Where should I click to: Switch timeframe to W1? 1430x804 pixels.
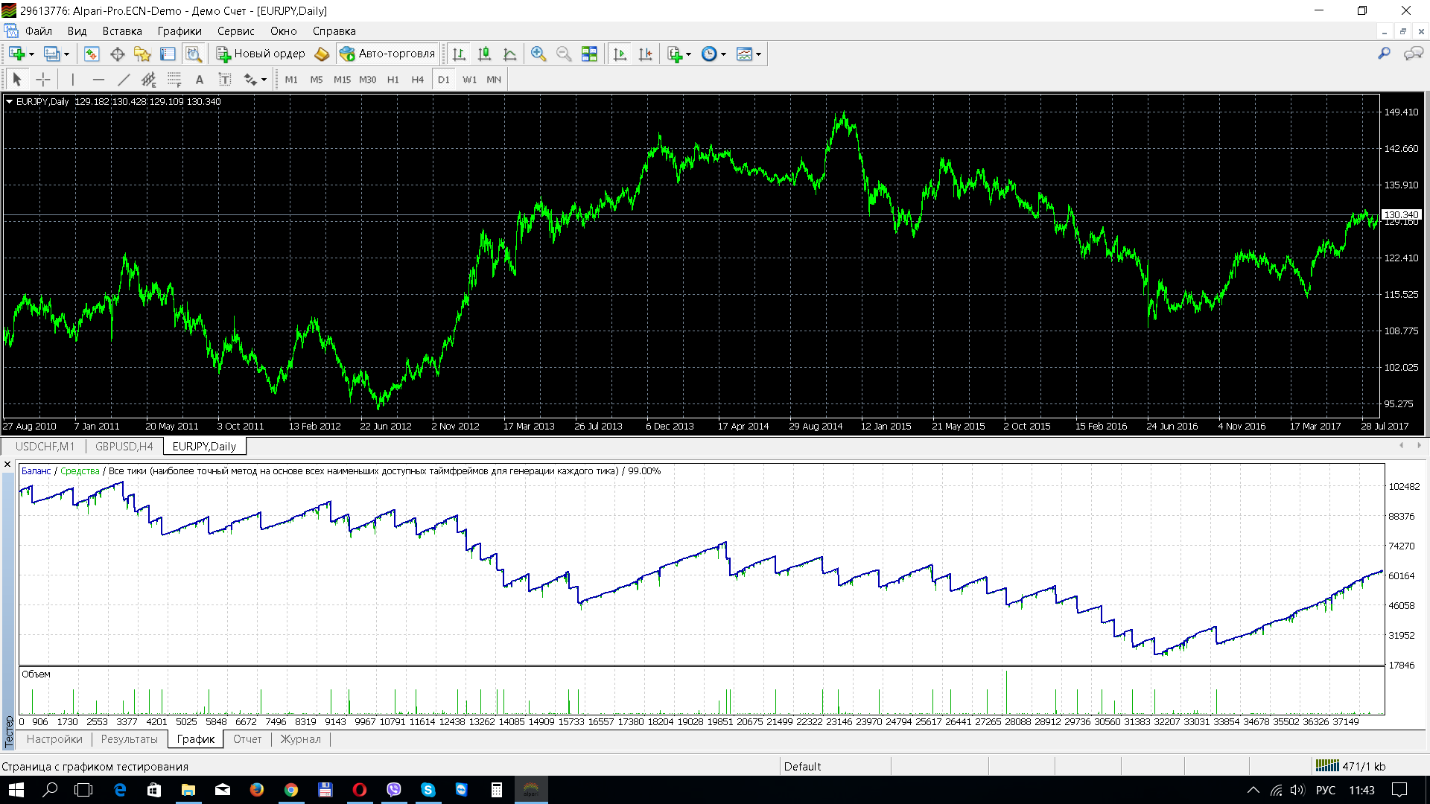point(469,80)
